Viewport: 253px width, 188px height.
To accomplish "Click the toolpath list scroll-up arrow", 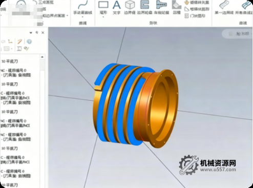I will 42,57.
